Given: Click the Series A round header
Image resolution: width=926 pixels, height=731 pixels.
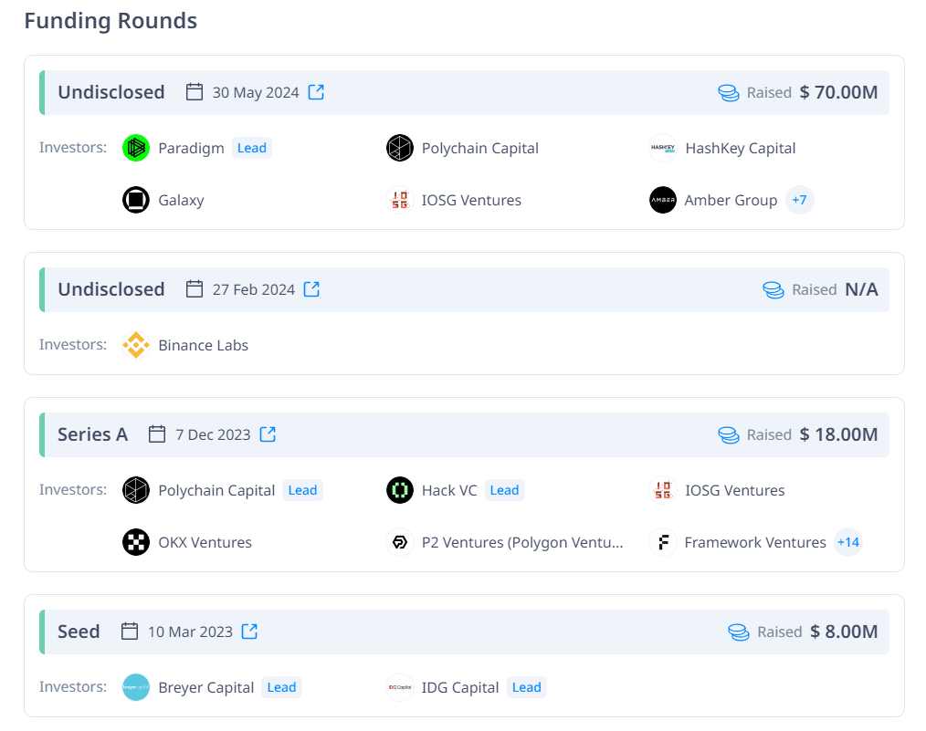Looking at the screenshot, I should 92,434.
